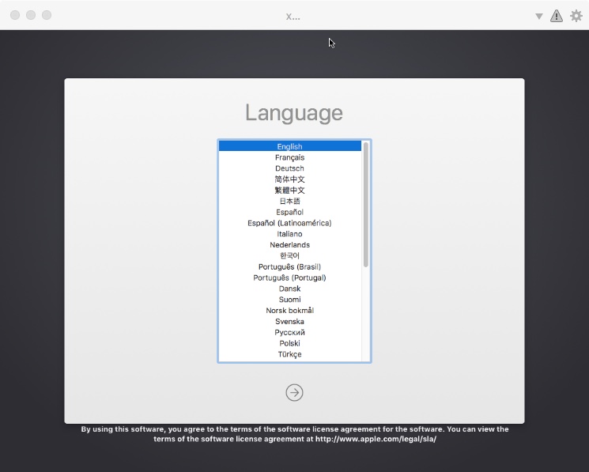589x472 pixels.
Task: Click the warning triangle icon
Action: pos(557,16)
